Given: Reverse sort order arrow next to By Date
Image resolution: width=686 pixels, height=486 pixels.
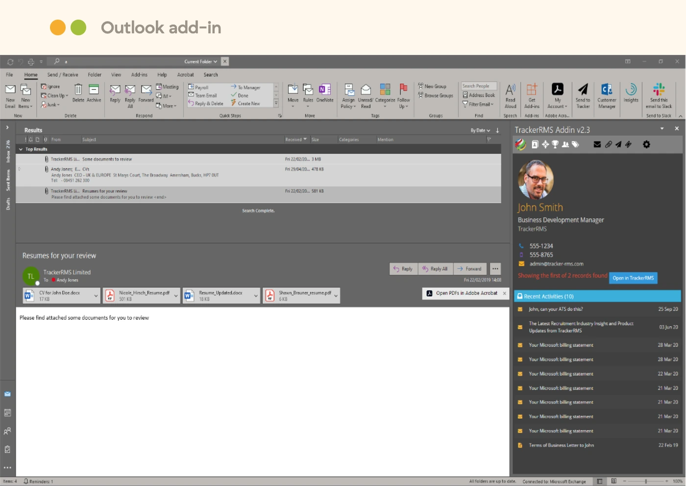Looking at the screenshot, I should pos(497,130).
